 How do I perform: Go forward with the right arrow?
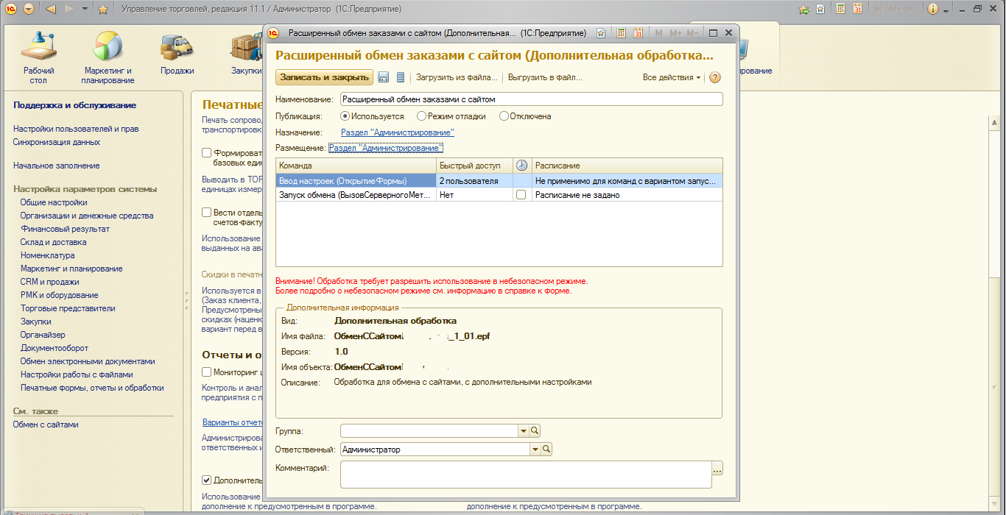click(69, 9)
